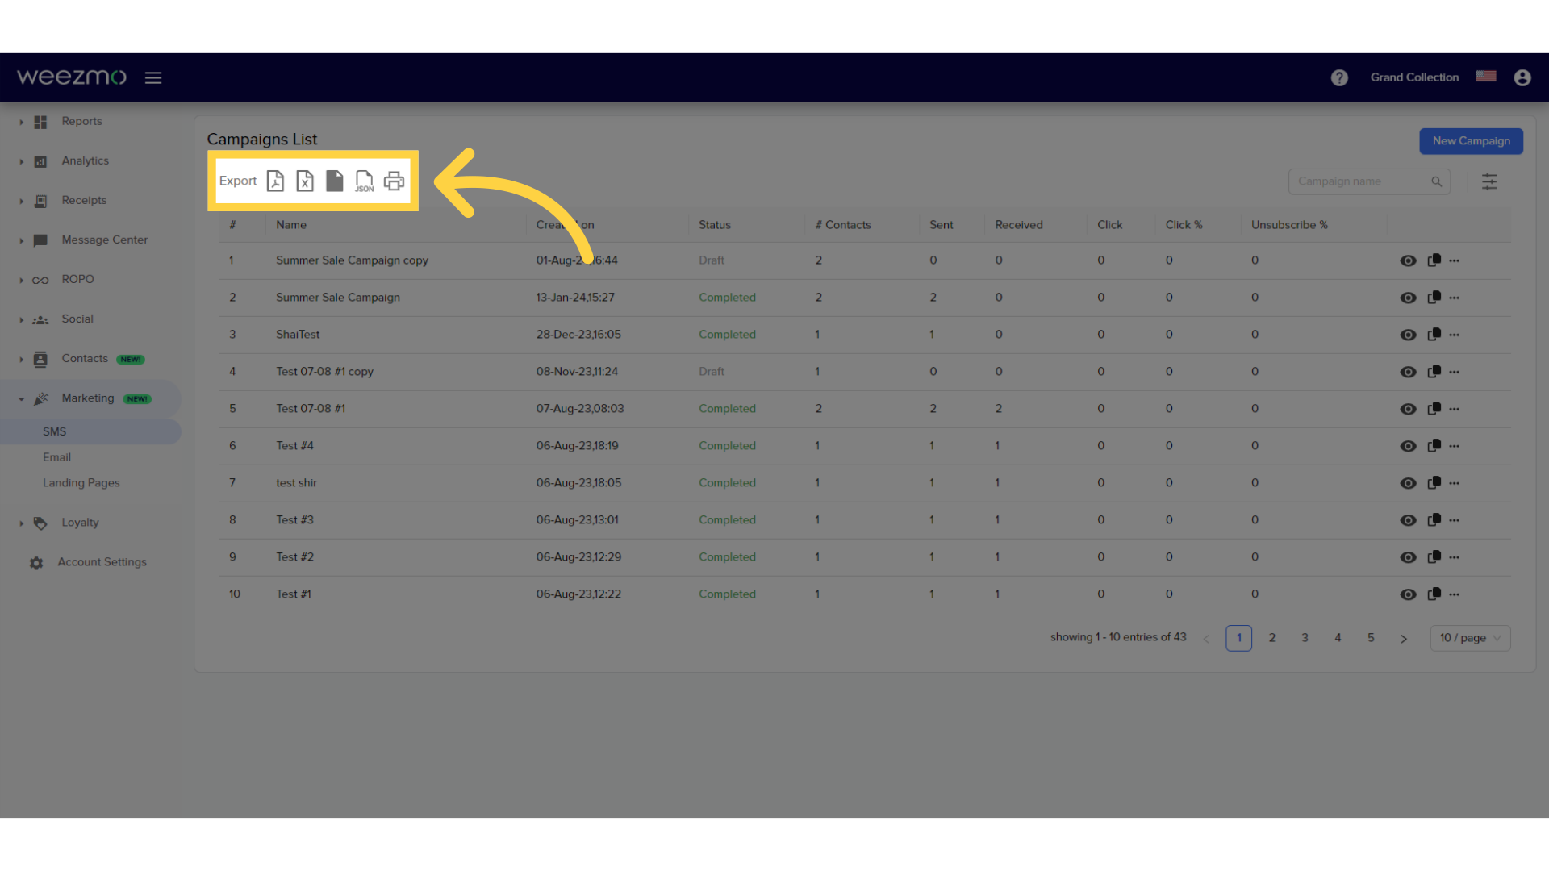Image resolution: width=1549 pixels, height=871 pixels.
Task: Focus the Campaign name search field
Action: (1369, 181)
